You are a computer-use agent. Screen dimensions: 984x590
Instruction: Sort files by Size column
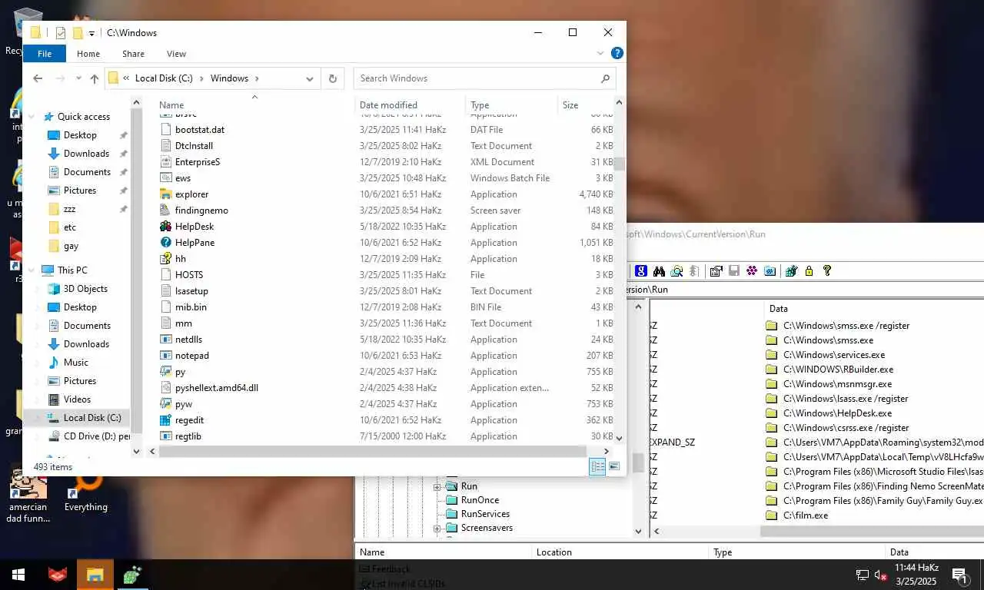pos(584,105)
